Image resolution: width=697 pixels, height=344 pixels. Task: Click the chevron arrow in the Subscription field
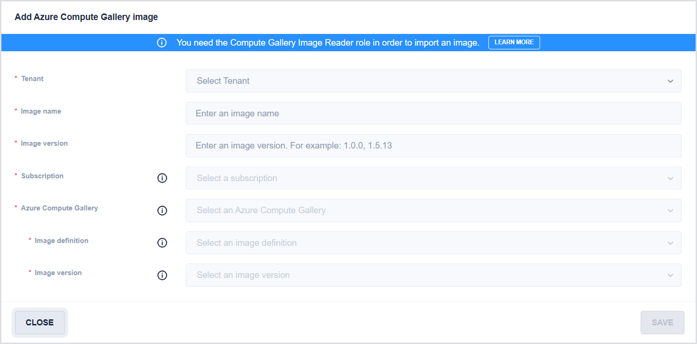coord(670,178)
